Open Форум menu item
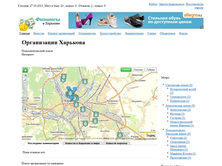 pyautogui.click(x=183, y=33)
